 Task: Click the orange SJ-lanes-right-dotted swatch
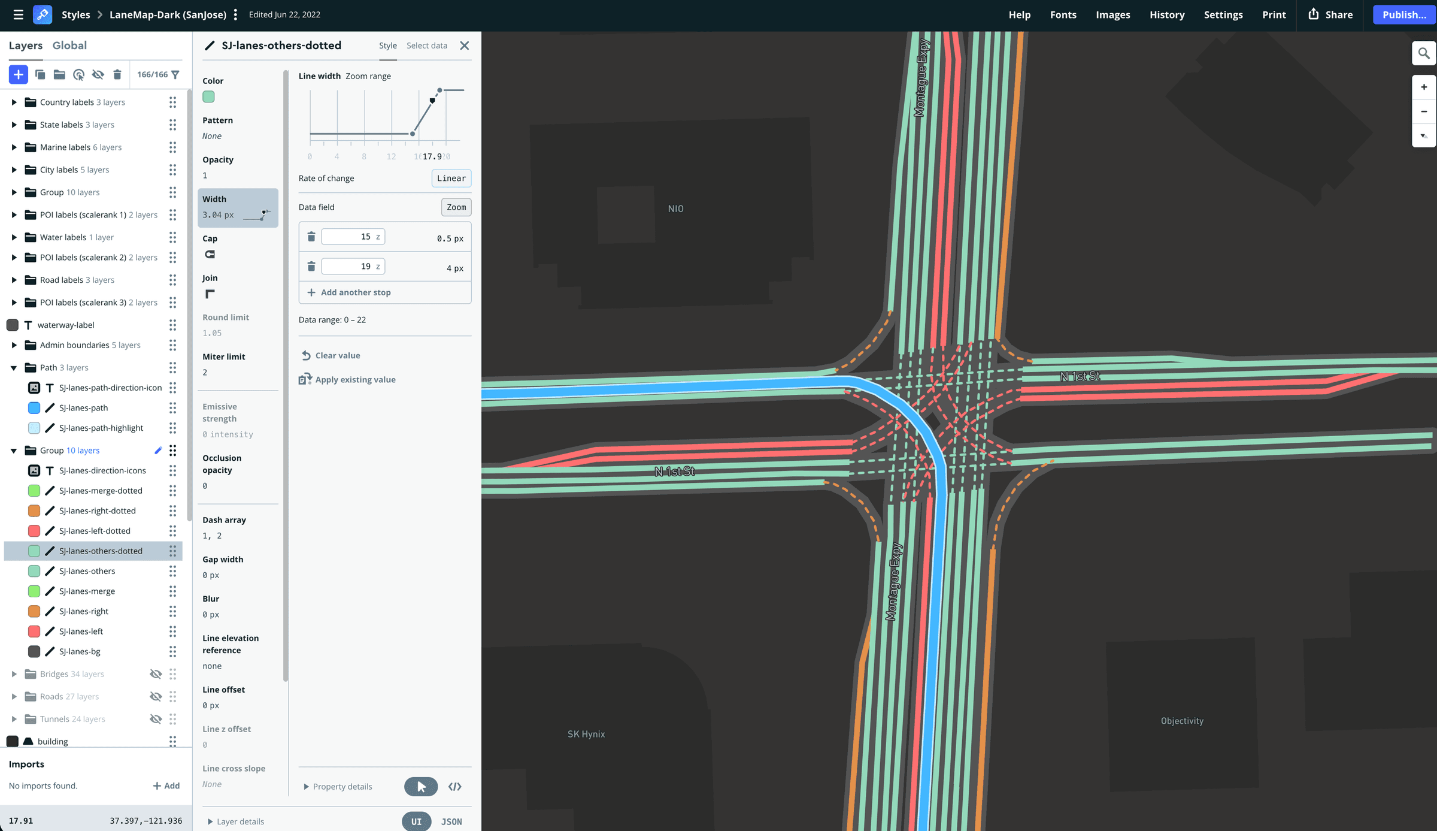tap(34, 511)
